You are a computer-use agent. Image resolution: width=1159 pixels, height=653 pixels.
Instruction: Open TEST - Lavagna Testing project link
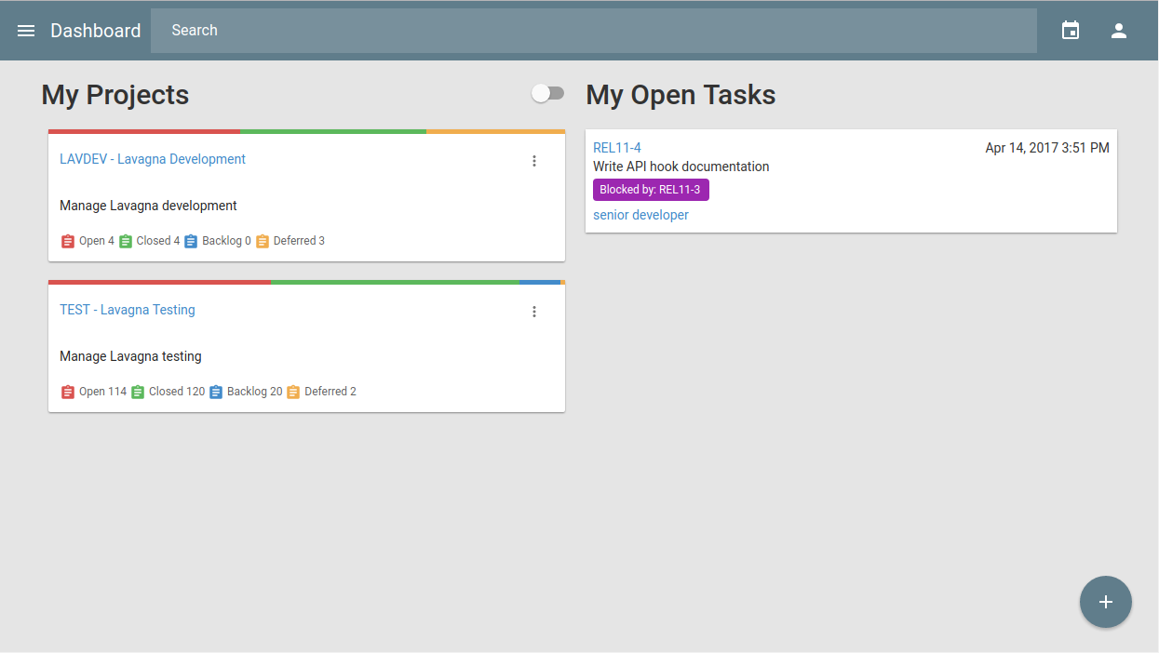tap(128, 310)
